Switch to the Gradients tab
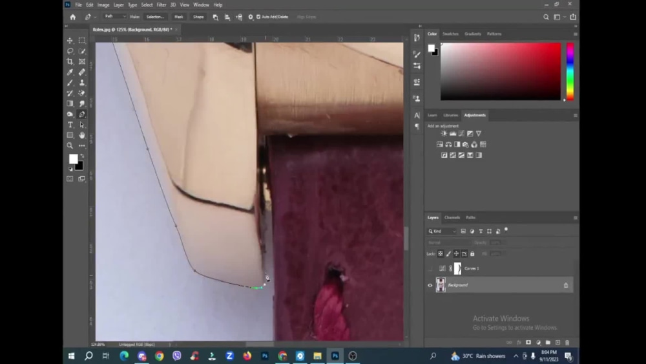The width and height of the screenshot is (646, 364). [x=473, y=34]
